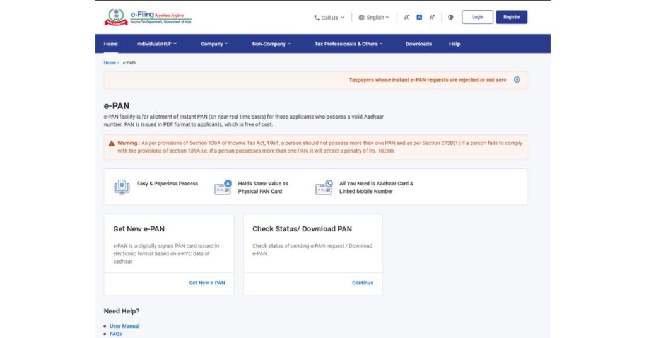Viewport: 646px width, 338px height.
Task: Expand the Company menu
Action: coord(214,44)
